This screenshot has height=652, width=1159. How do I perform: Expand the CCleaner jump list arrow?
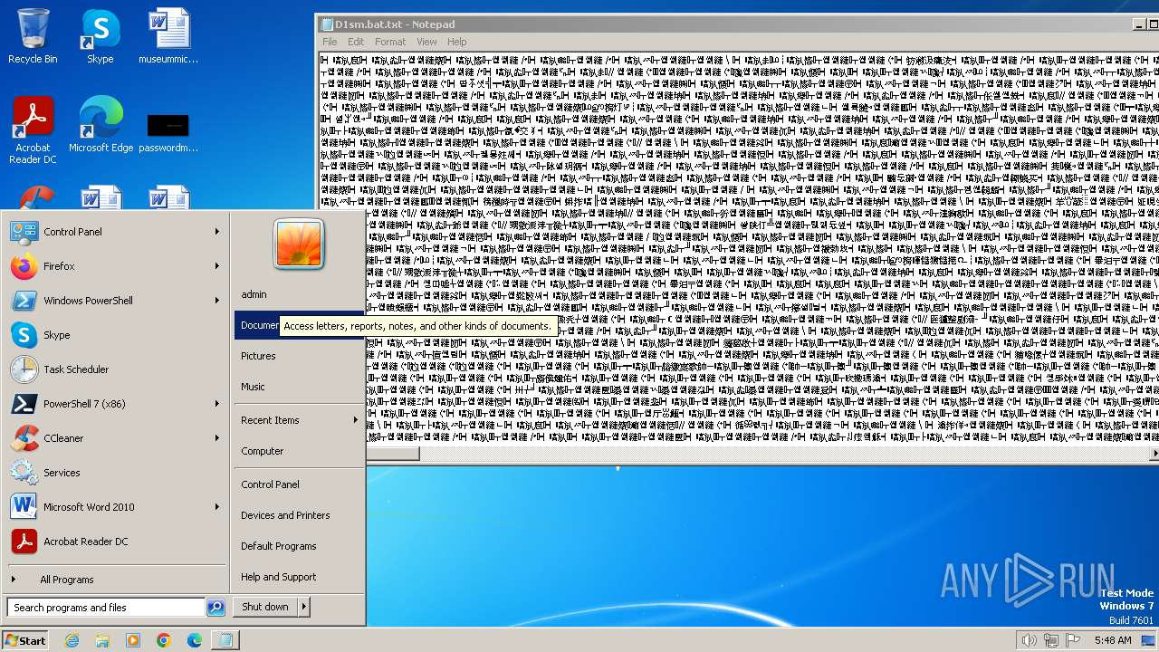tap(217, 438)
